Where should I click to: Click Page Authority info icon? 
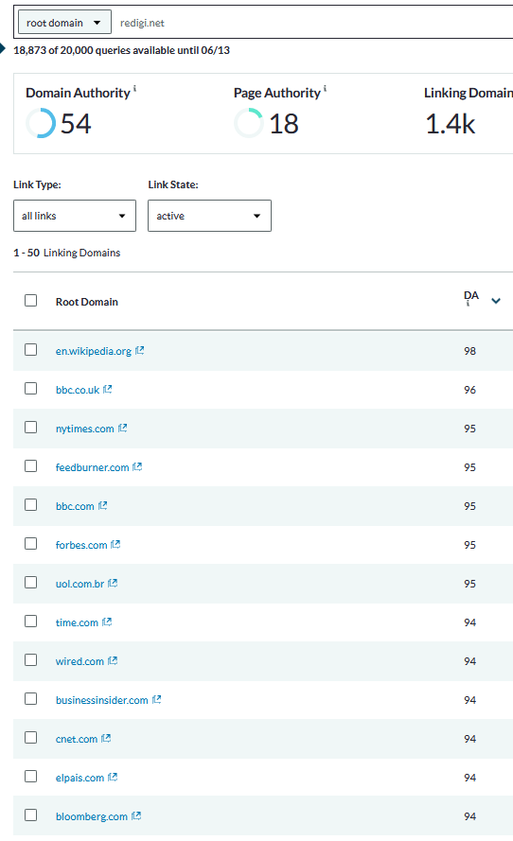(326, 88)
